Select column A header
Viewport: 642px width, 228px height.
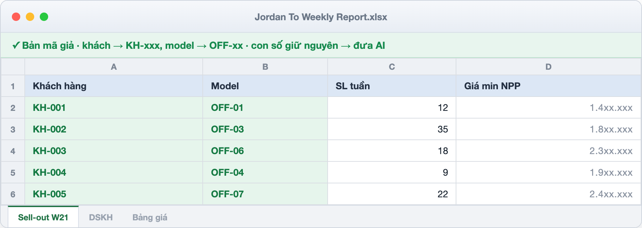coord(114,67)
